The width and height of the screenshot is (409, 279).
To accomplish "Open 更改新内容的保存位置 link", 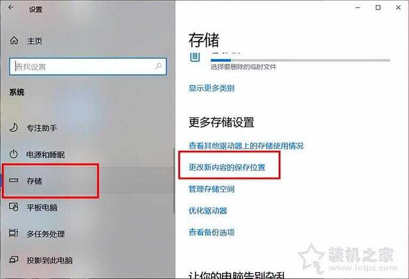I will [227, 167].
